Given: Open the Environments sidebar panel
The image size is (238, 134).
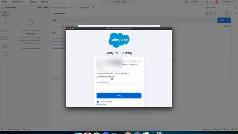Looking at the screenshot, I should (x=5, y=30).
